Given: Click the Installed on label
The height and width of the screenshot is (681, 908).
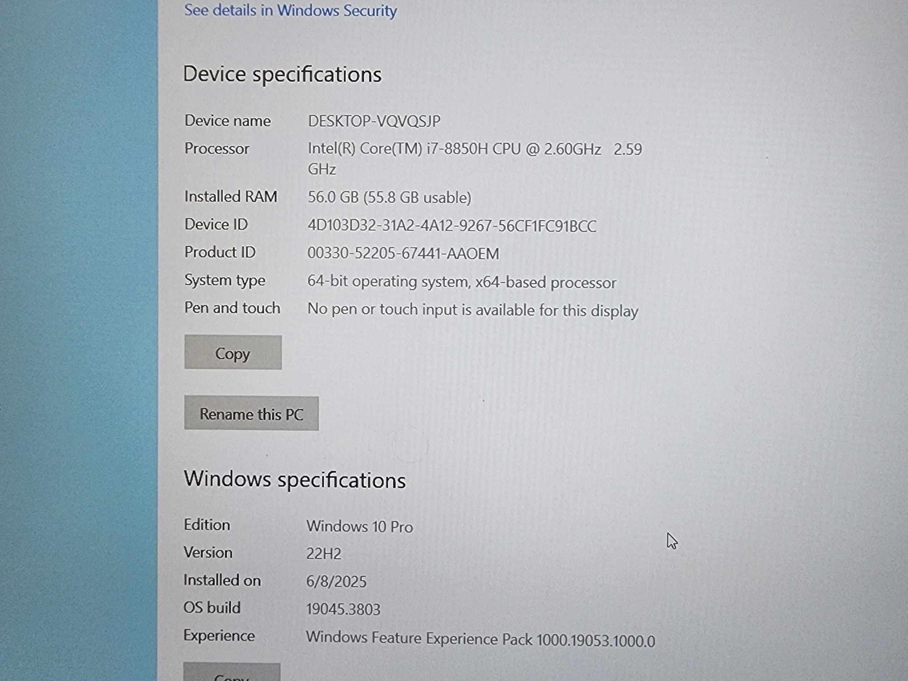Looking at the screenshot, I should coord(222,580).
